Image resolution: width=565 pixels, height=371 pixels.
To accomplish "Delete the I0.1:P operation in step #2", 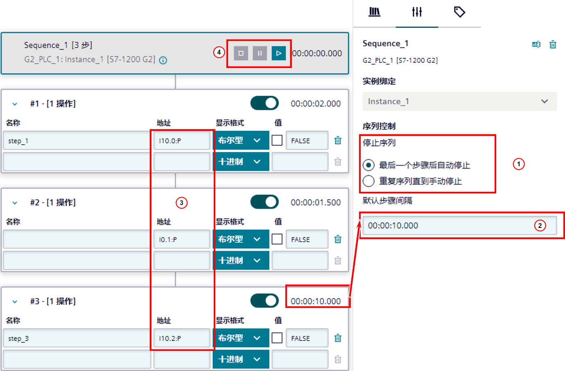I will click(337, 239).
